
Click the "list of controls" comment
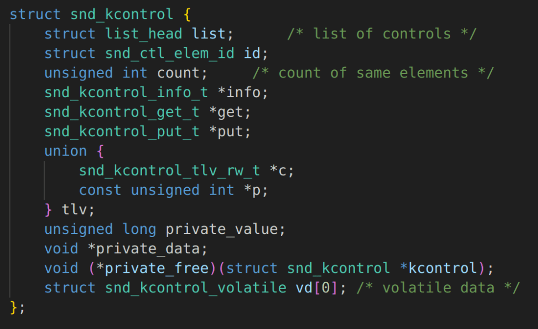(382, 34)
